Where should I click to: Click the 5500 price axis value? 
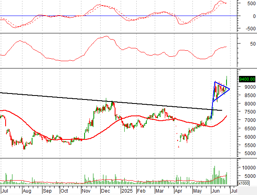tap(250, 145)
